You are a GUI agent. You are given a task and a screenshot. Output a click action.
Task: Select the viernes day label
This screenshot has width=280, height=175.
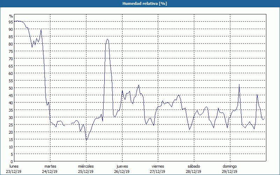pyautogui.click(x=158, y=166)
